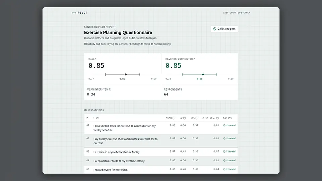Click the Exercise Planning Questionnaire title
322x181 pixels.
coord(118,33)
